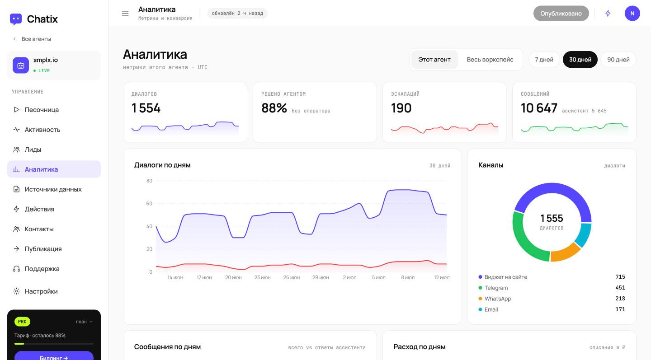Screen dimensions: 651x360
Task: Open the user avatar N
Action: tap(632, 13)
